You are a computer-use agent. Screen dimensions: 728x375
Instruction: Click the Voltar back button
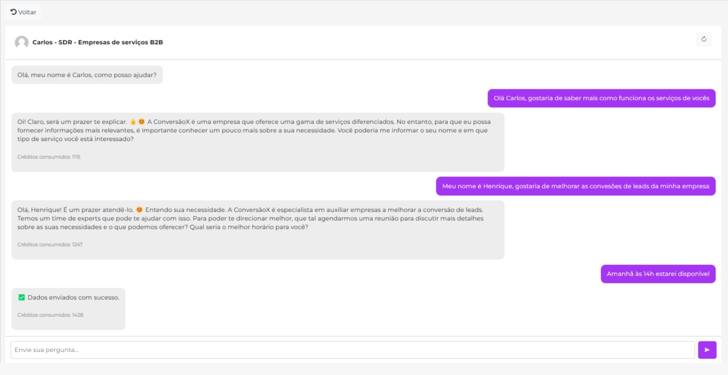click(x=24, y=12)
